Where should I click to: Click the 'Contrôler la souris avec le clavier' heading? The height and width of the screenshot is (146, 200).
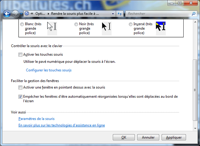[x=37, y=46]
